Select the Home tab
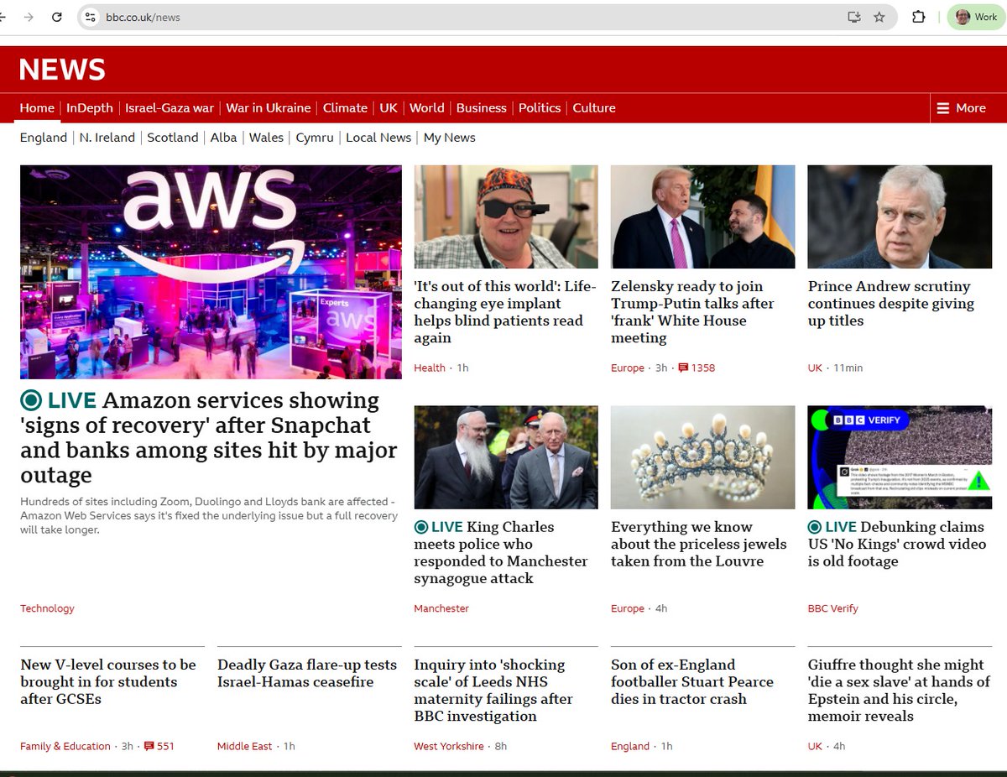The width and height of the screenshot is (1007, 777). point(37,107)
